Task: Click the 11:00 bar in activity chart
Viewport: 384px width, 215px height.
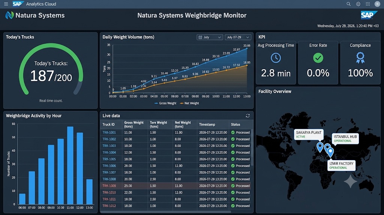Action: tap(70, 165)
